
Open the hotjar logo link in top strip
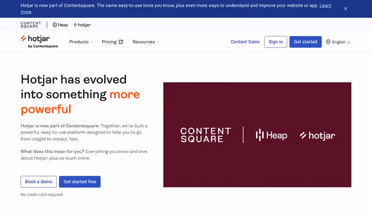coord(82,25)
